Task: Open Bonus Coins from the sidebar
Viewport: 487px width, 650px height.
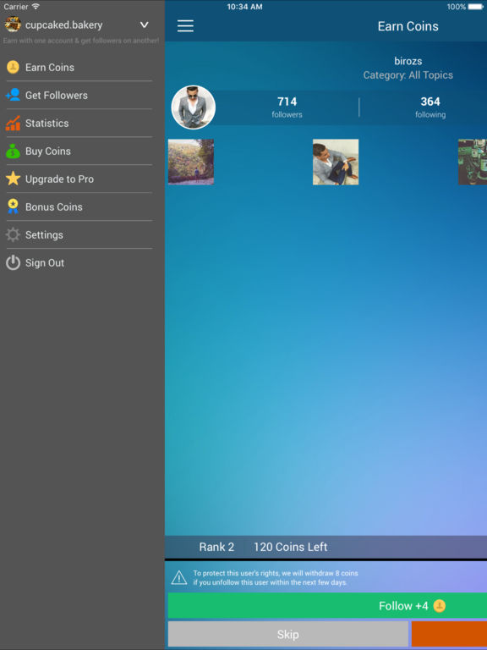Action: [79, 207]
